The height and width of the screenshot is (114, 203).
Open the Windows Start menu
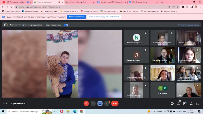click(3, 111)
